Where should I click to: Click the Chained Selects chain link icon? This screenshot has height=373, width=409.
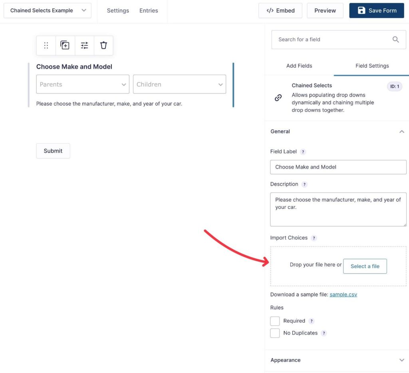click(278, 97)
